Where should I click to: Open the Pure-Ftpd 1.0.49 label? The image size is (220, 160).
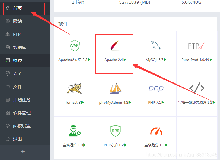click(x=195, y=60)
